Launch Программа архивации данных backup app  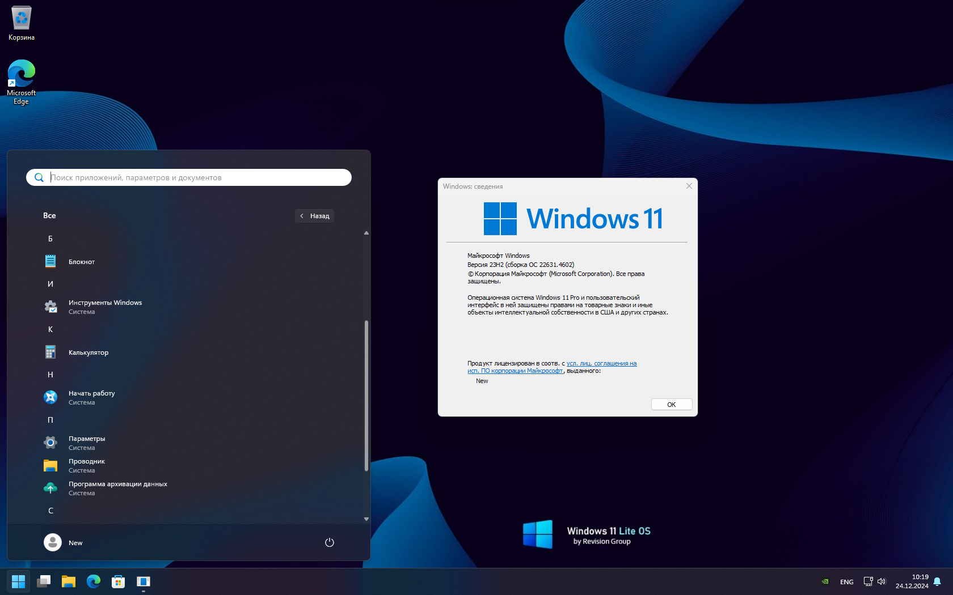(x=117, y=488)
